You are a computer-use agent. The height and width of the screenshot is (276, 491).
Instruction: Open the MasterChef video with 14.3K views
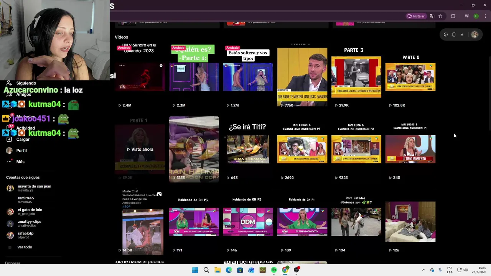pyautogui.click(x=140, y=222)
